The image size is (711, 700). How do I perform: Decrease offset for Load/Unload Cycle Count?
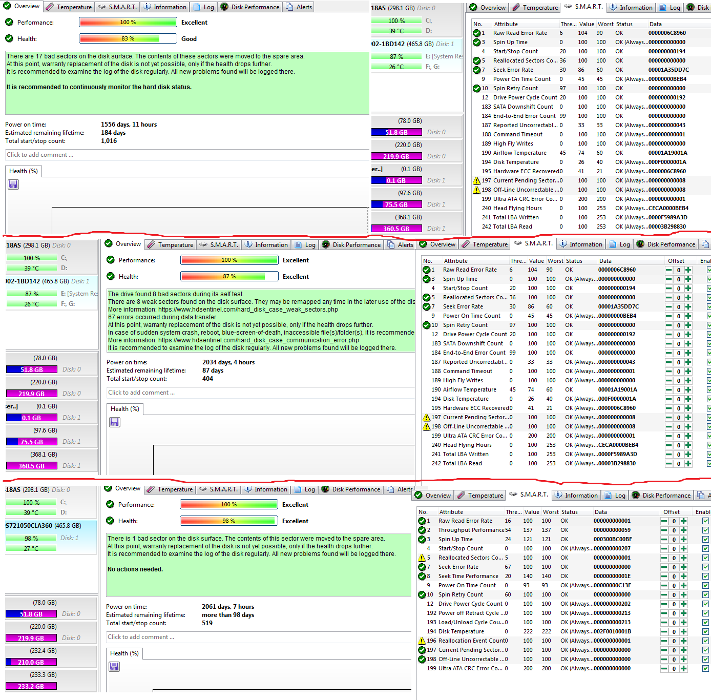coord(664,622)
